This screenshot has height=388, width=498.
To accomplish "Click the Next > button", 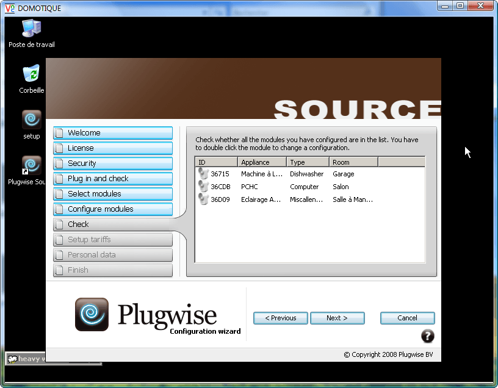I will point(337,318).
